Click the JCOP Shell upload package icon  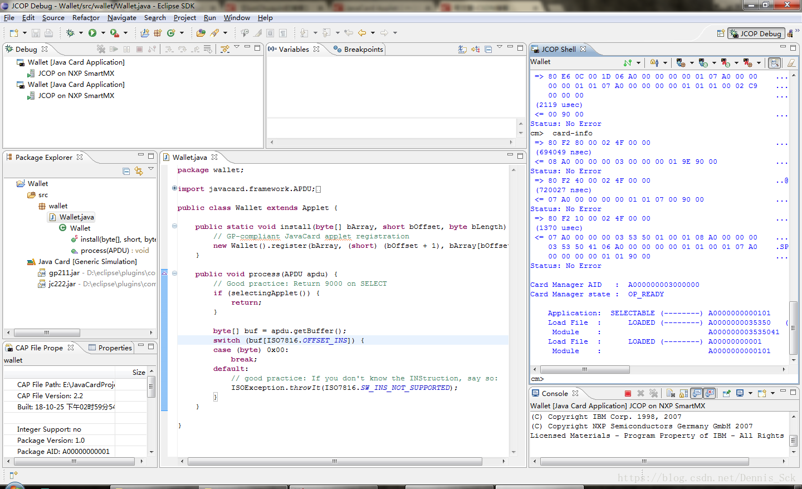(681, 63)
